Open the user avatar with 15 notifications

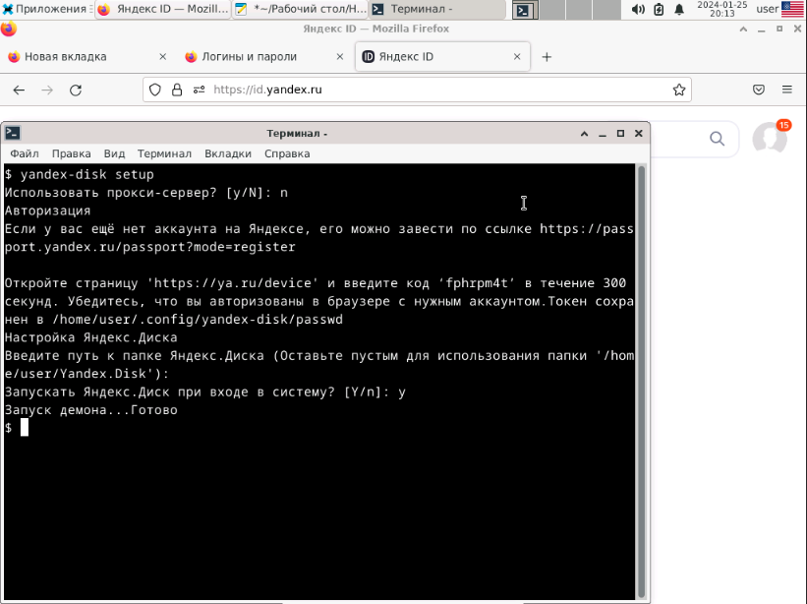[x=771, y=138]
